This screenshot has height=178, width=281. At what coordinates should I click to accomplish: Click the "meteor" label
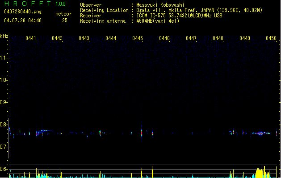point(63,14)
